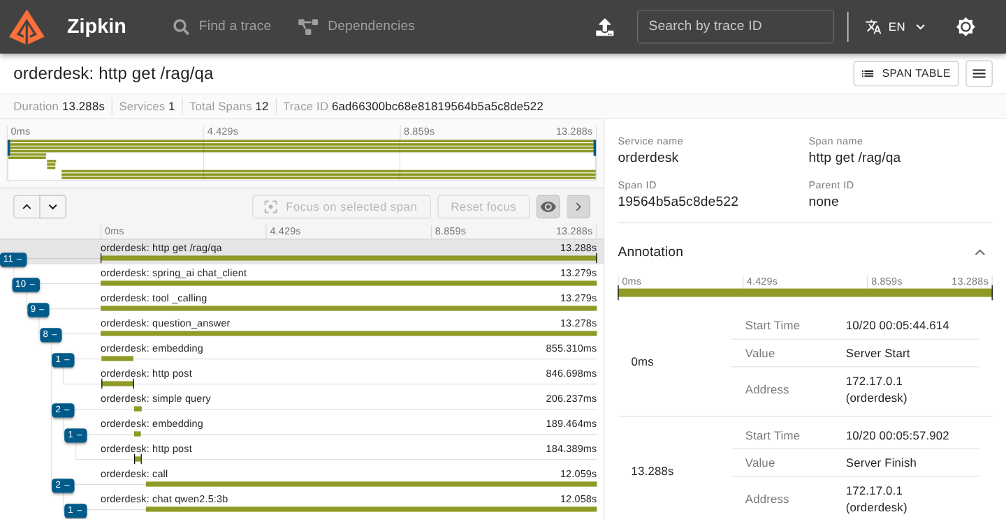Collapse the spring_ai chat_client 10 badge
This screenshot has height=519, width=1006.
(x=26, y=284)
